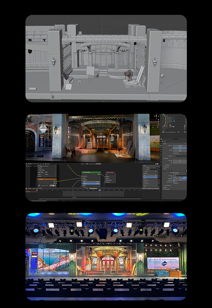Viewport: 212px width, 308px height.
Task: Select the RGBA color mode button
Action: tap(185, 177)
